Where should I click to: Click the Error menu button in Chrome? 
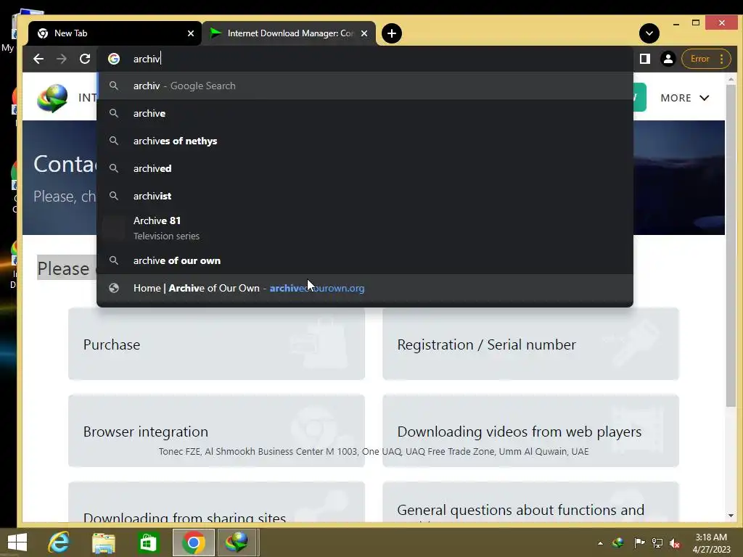tap(706, 59)
